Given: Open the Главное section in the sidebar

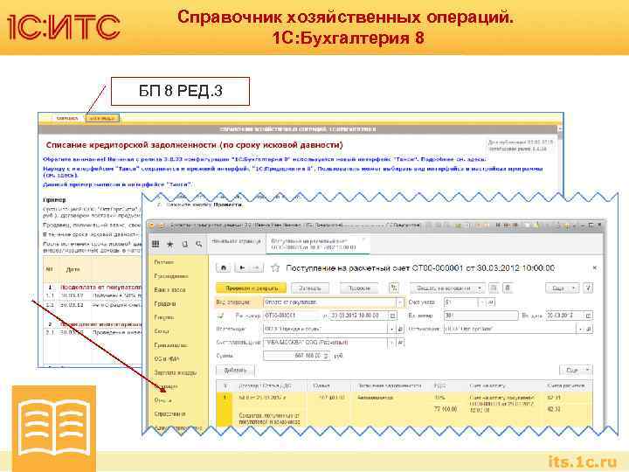Looking at the screenshot, I should (164, 262).
